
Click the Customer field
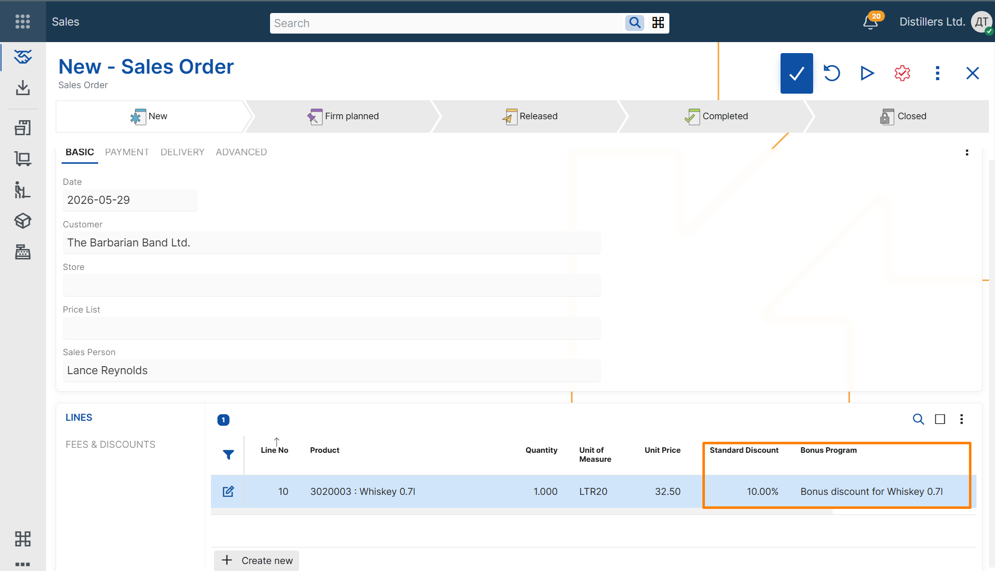tap(332, 243)
